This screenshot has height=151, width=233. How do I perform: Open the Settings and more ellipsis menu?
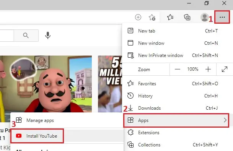coord(222,17)
